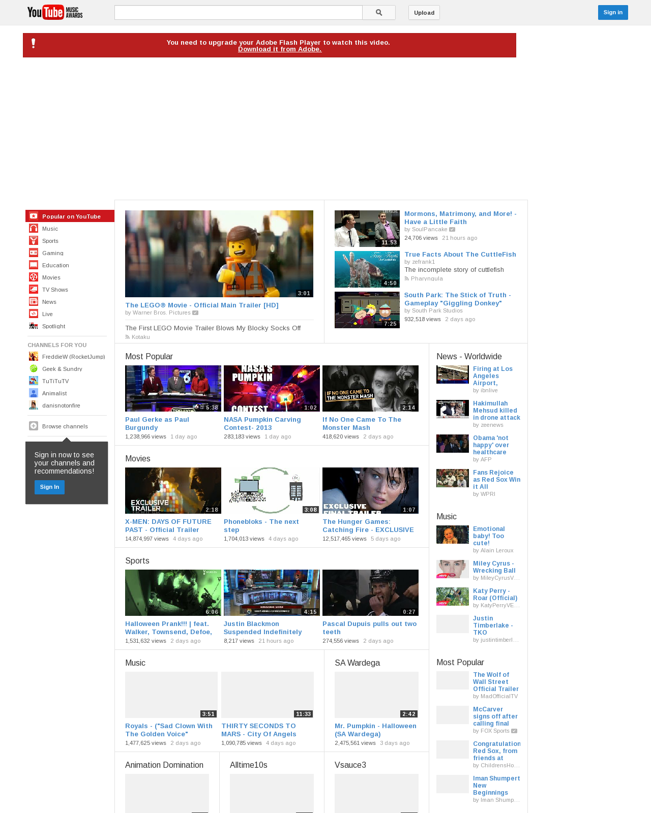The width and height of the screenshot is (651, 813).
Task: Click the Popular on YouTube star icon
Action: tap(34, 216)
